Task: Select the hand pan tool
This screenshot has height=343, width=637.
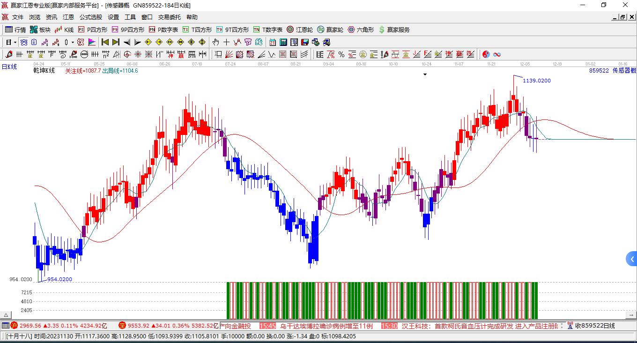Action: tap(215, 42)
